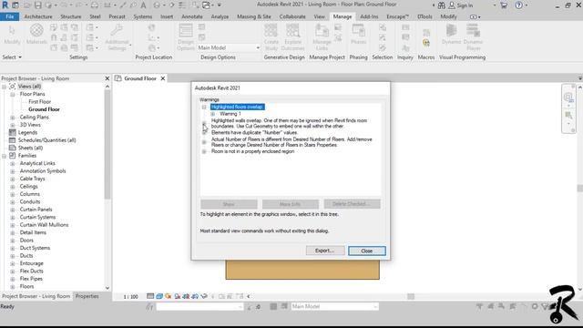
Task: Click the Dynamo Player icon
Action: pos(473,30)
